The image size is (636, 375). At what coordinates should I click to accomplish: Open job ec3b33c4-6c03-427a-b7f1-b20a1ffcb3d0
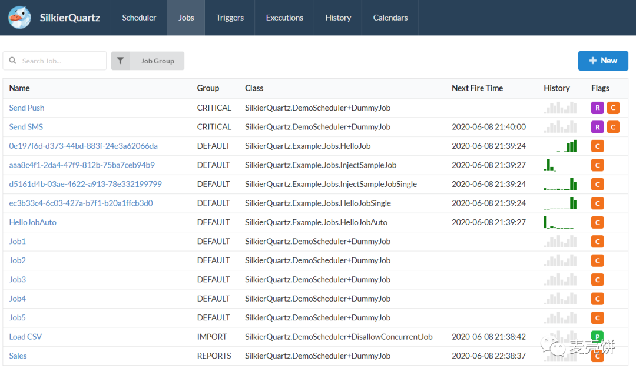click(x=81, y=203)
